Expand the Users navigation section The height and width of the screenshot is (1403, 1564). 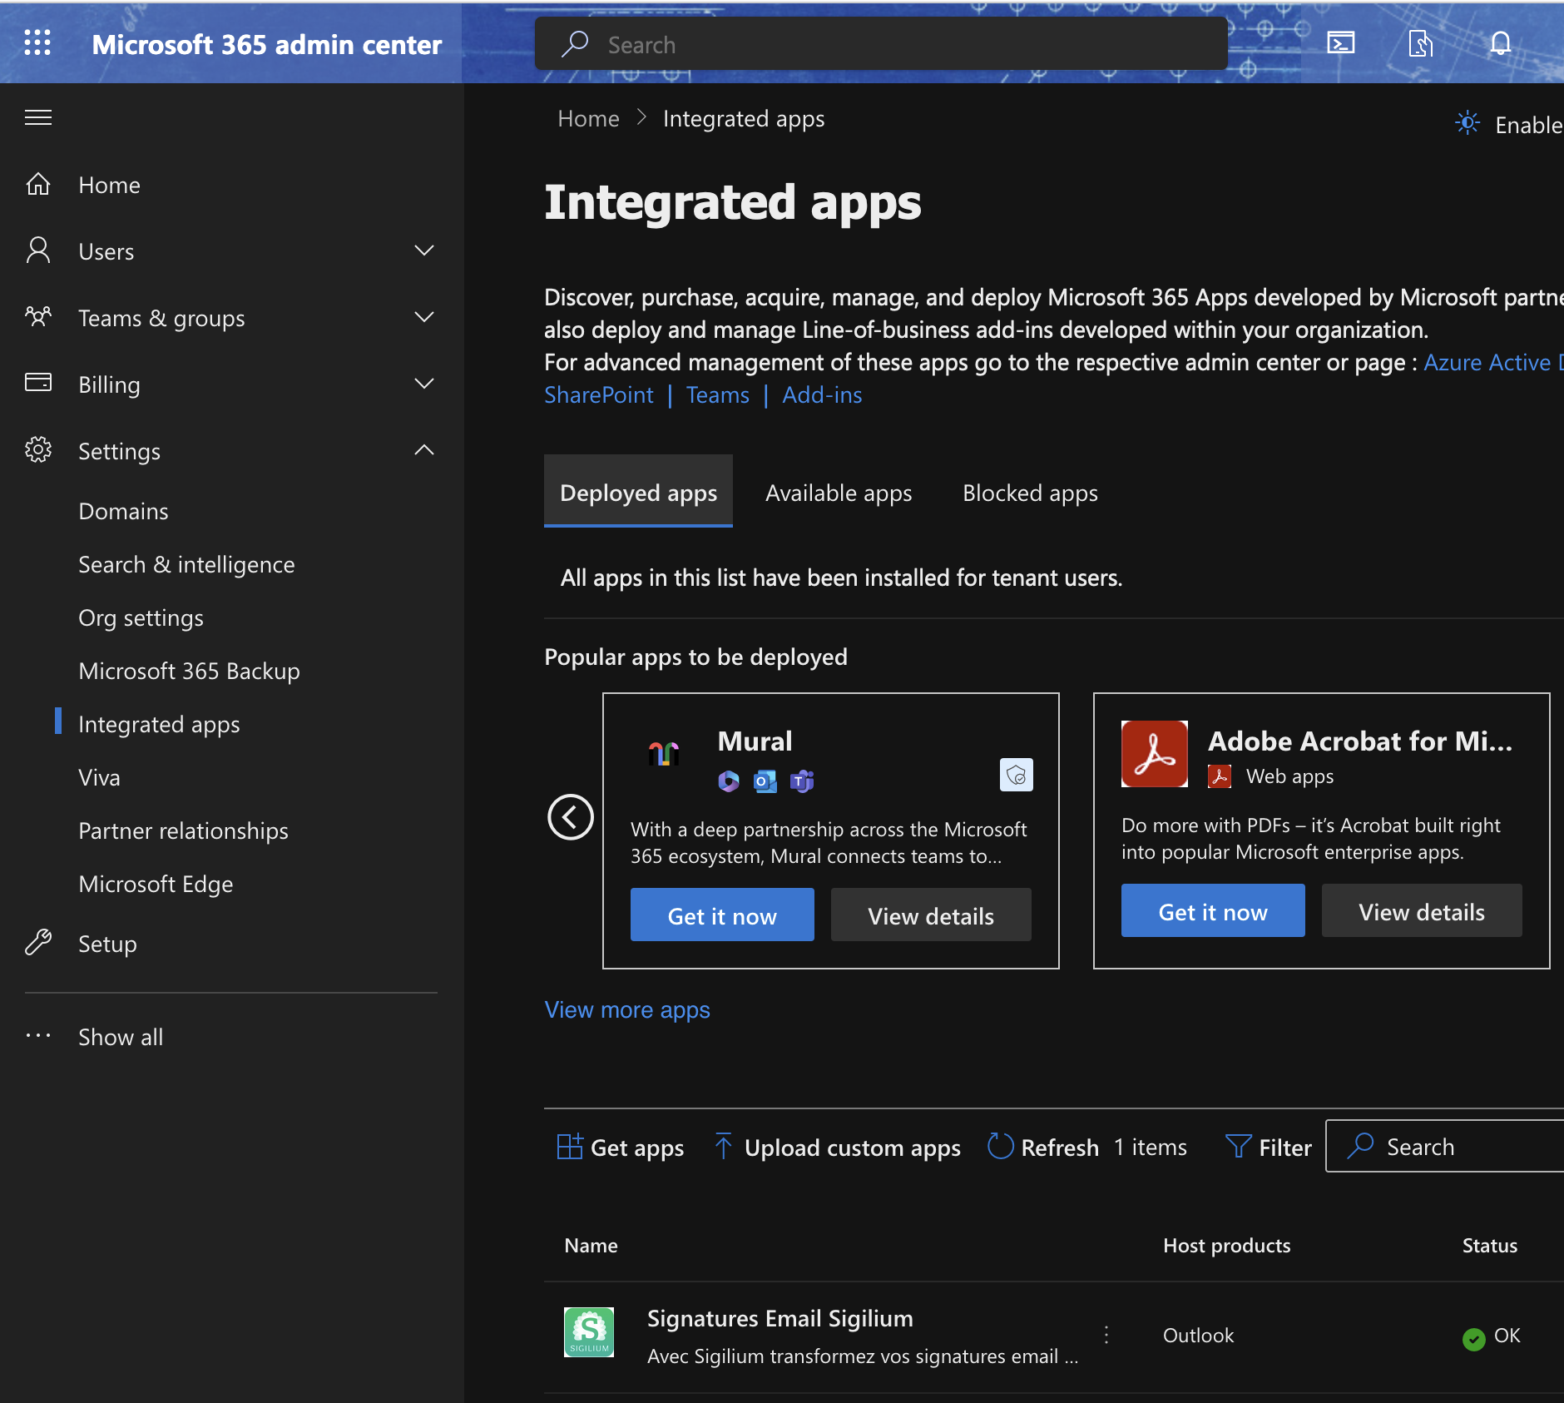tap(424, 251)
